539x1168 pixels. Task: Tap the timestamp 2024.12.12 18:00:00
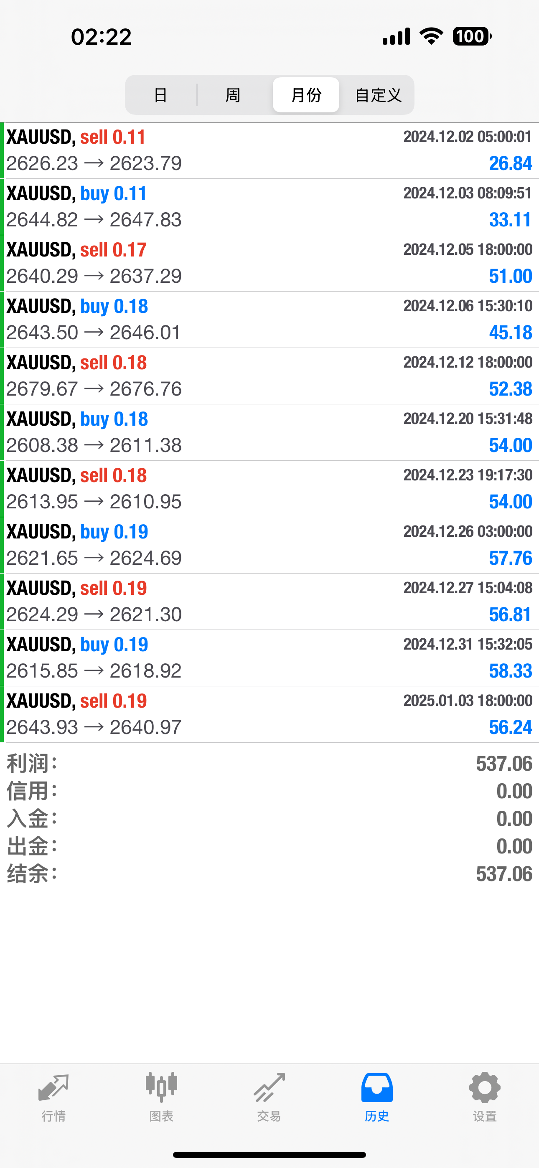[468, 362]
